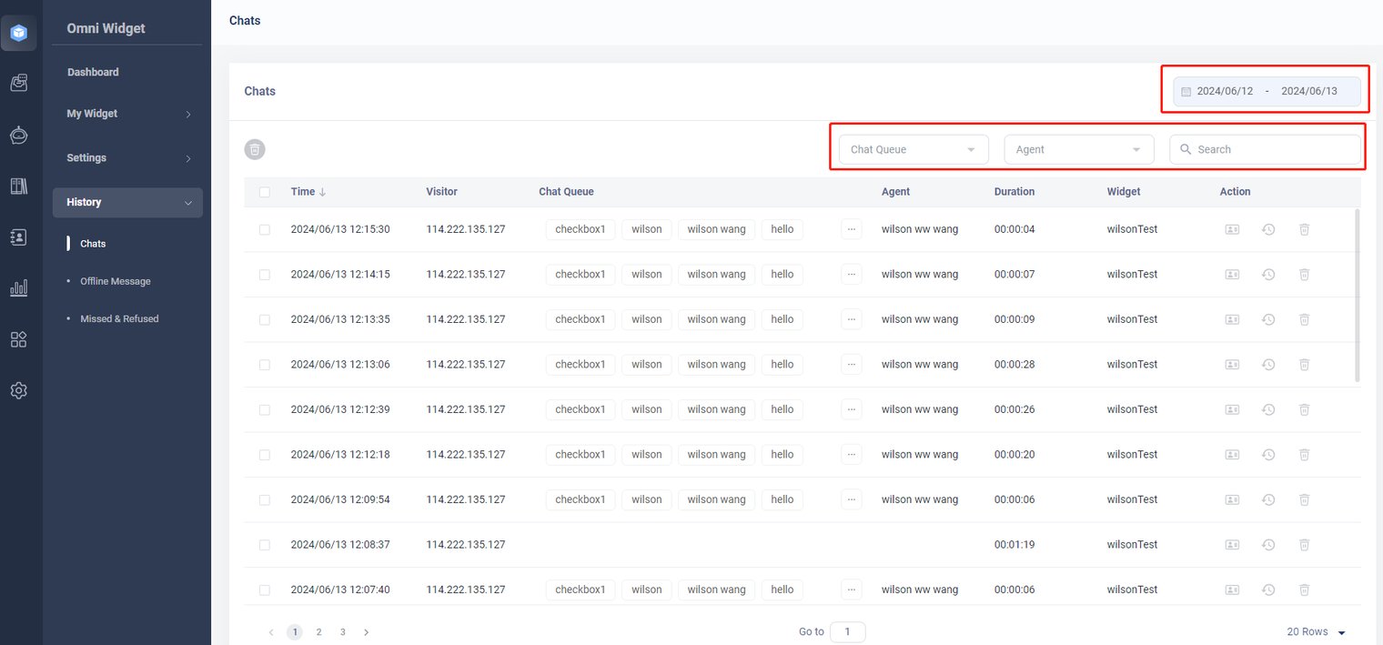Image resolution: width=1383 pixels, height=645 pixels.
Task: Go to page 2 of chats
Action: 318,631
